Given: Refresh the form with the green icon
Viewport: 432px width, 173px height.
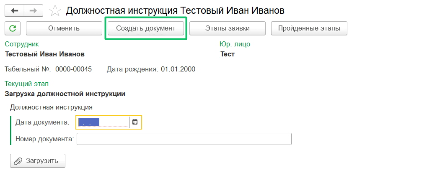Looking at the screenshot, I should coord(13,28).
